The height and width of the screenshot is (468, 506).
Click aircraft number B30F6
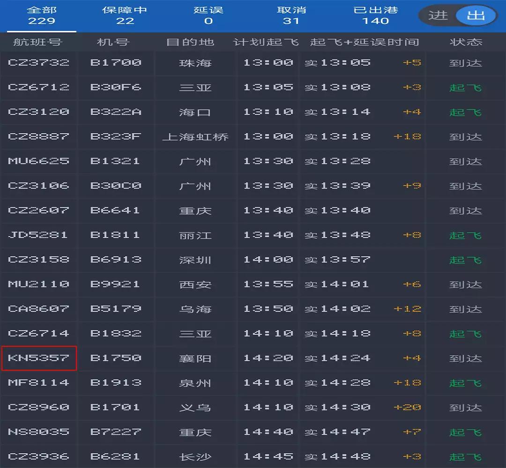point(116,87)
